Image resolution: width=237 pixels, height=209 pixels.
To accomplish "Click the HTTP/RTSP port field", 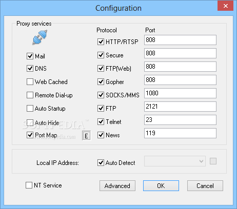I will (x=180, y=40).
